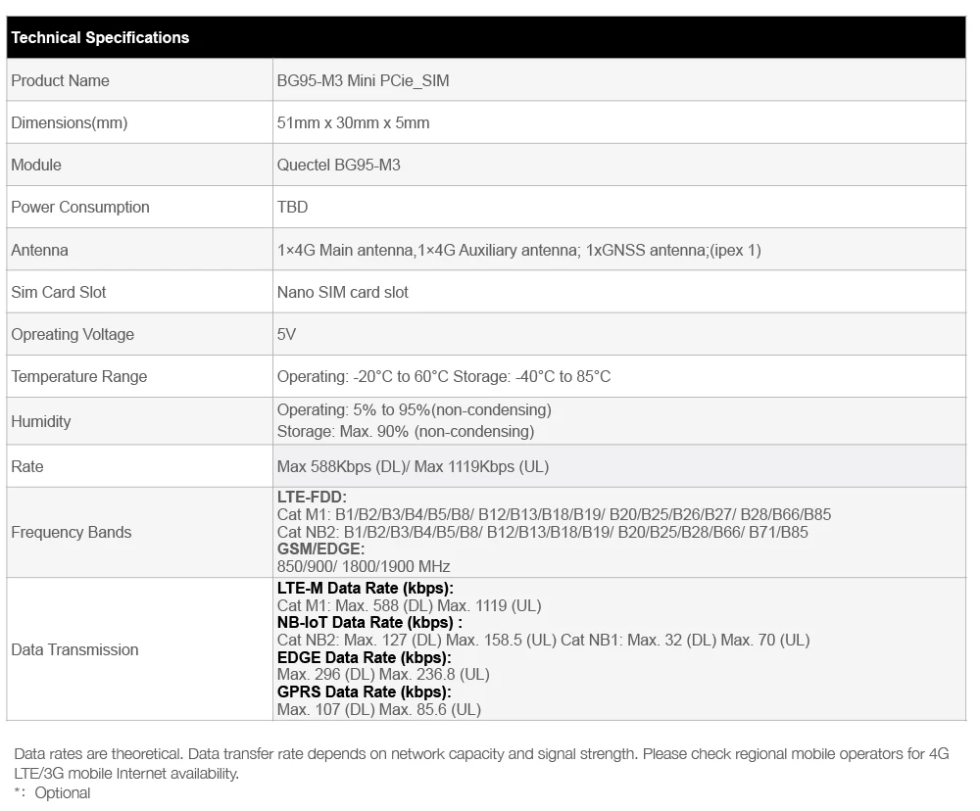Click the TBD power consumption value
The height and width of the screenshot is (811, 980).
(292, 207)
